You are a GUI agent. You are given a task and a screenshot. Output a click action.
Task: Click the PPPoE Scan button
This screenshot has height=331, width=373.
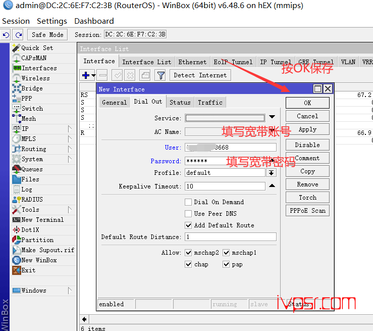coord(307,211)
